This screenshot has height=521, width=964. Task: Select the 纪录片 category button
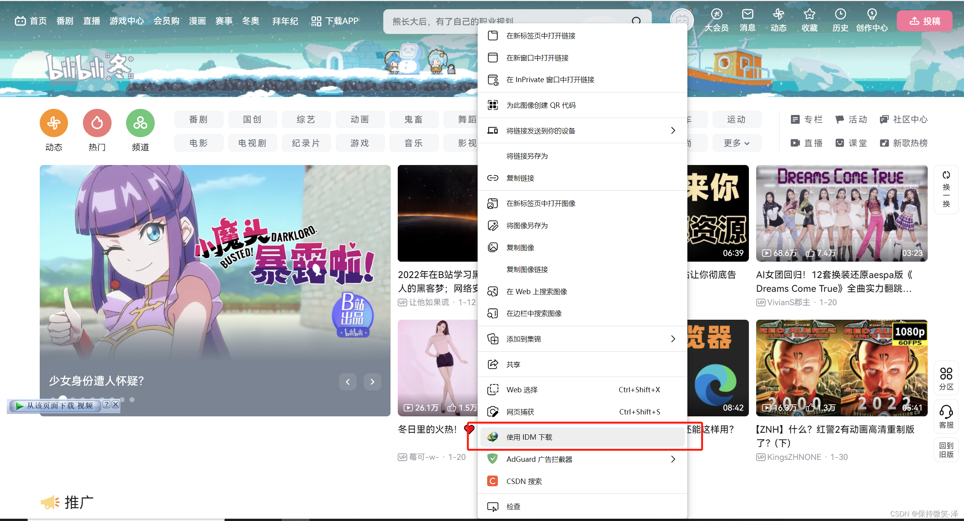coord(306,143)
